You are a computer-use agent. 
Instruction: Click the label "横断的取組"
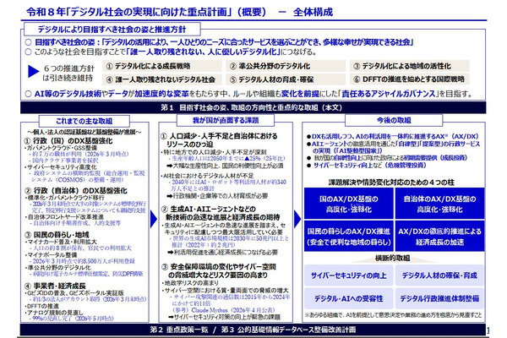click(392, 258)
